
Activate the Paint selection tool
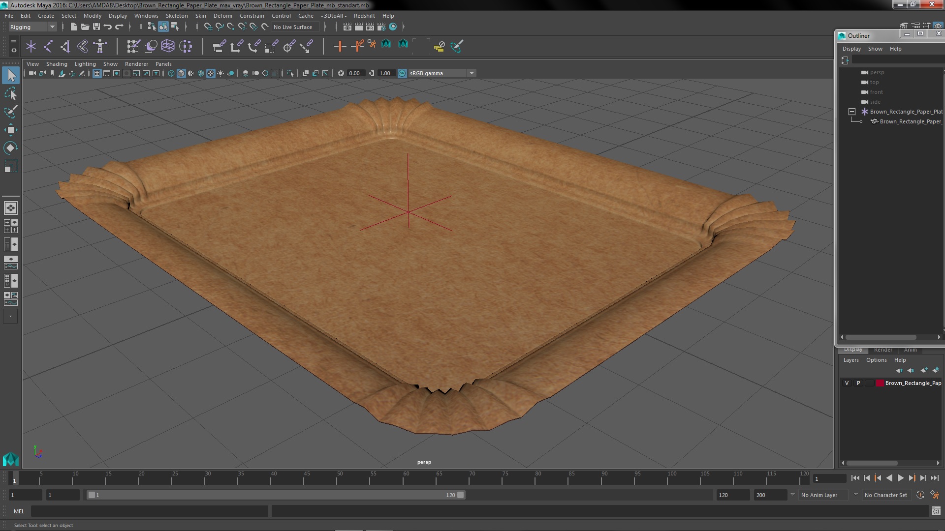point(11,112)
